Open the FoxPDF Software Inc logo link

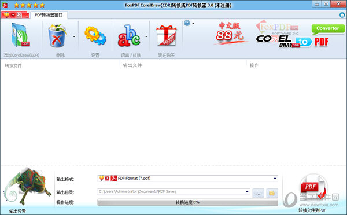(x=277, y=27)
